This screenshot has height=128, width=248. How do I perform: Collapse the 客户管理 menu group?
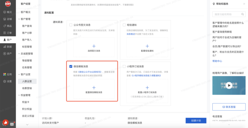[x=19, y=19]
